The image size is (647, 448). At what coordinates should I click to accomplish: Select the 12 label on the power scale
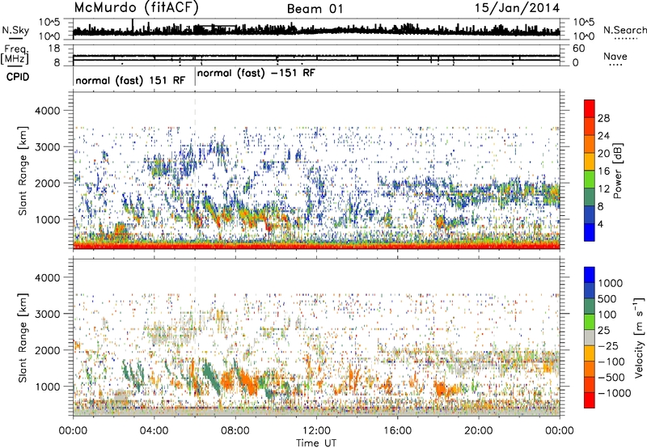[603, 189]
